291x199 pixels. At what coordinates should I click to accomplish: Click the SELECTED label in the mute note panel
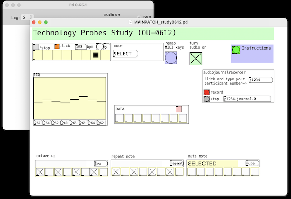click(x=202, y=164)
